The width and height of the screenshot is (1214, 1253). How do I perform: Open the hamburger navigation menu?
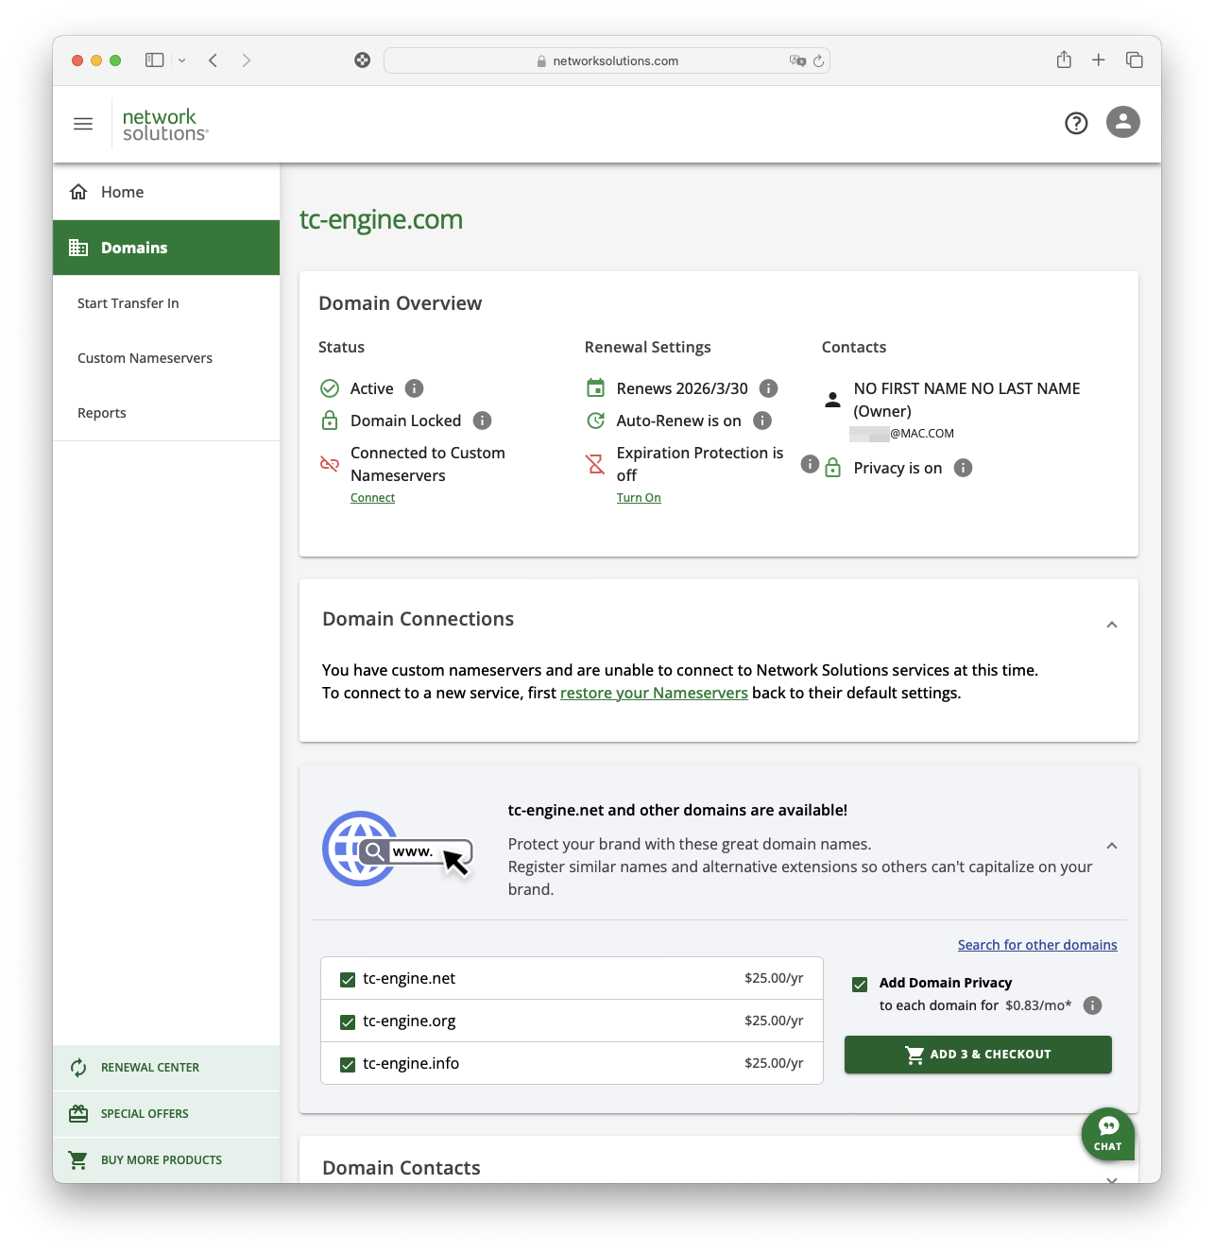click(x=83, y=124)
